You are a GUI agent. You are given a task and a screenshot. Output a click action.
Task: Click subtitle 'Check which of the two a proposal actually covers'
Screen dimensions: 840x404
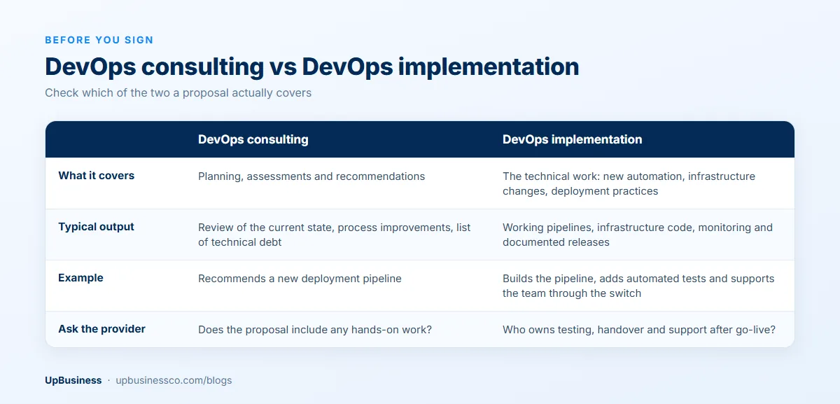coord(178,92)
